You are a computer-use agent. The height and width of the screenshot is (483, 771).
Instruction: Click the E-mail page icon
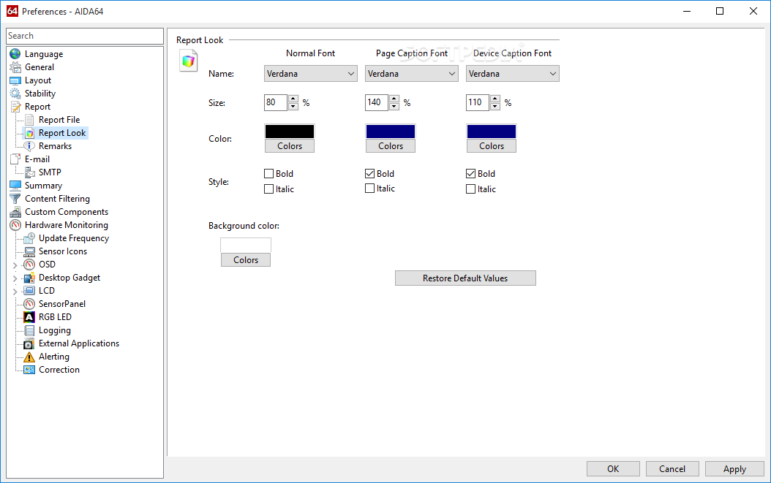[15, 159]
